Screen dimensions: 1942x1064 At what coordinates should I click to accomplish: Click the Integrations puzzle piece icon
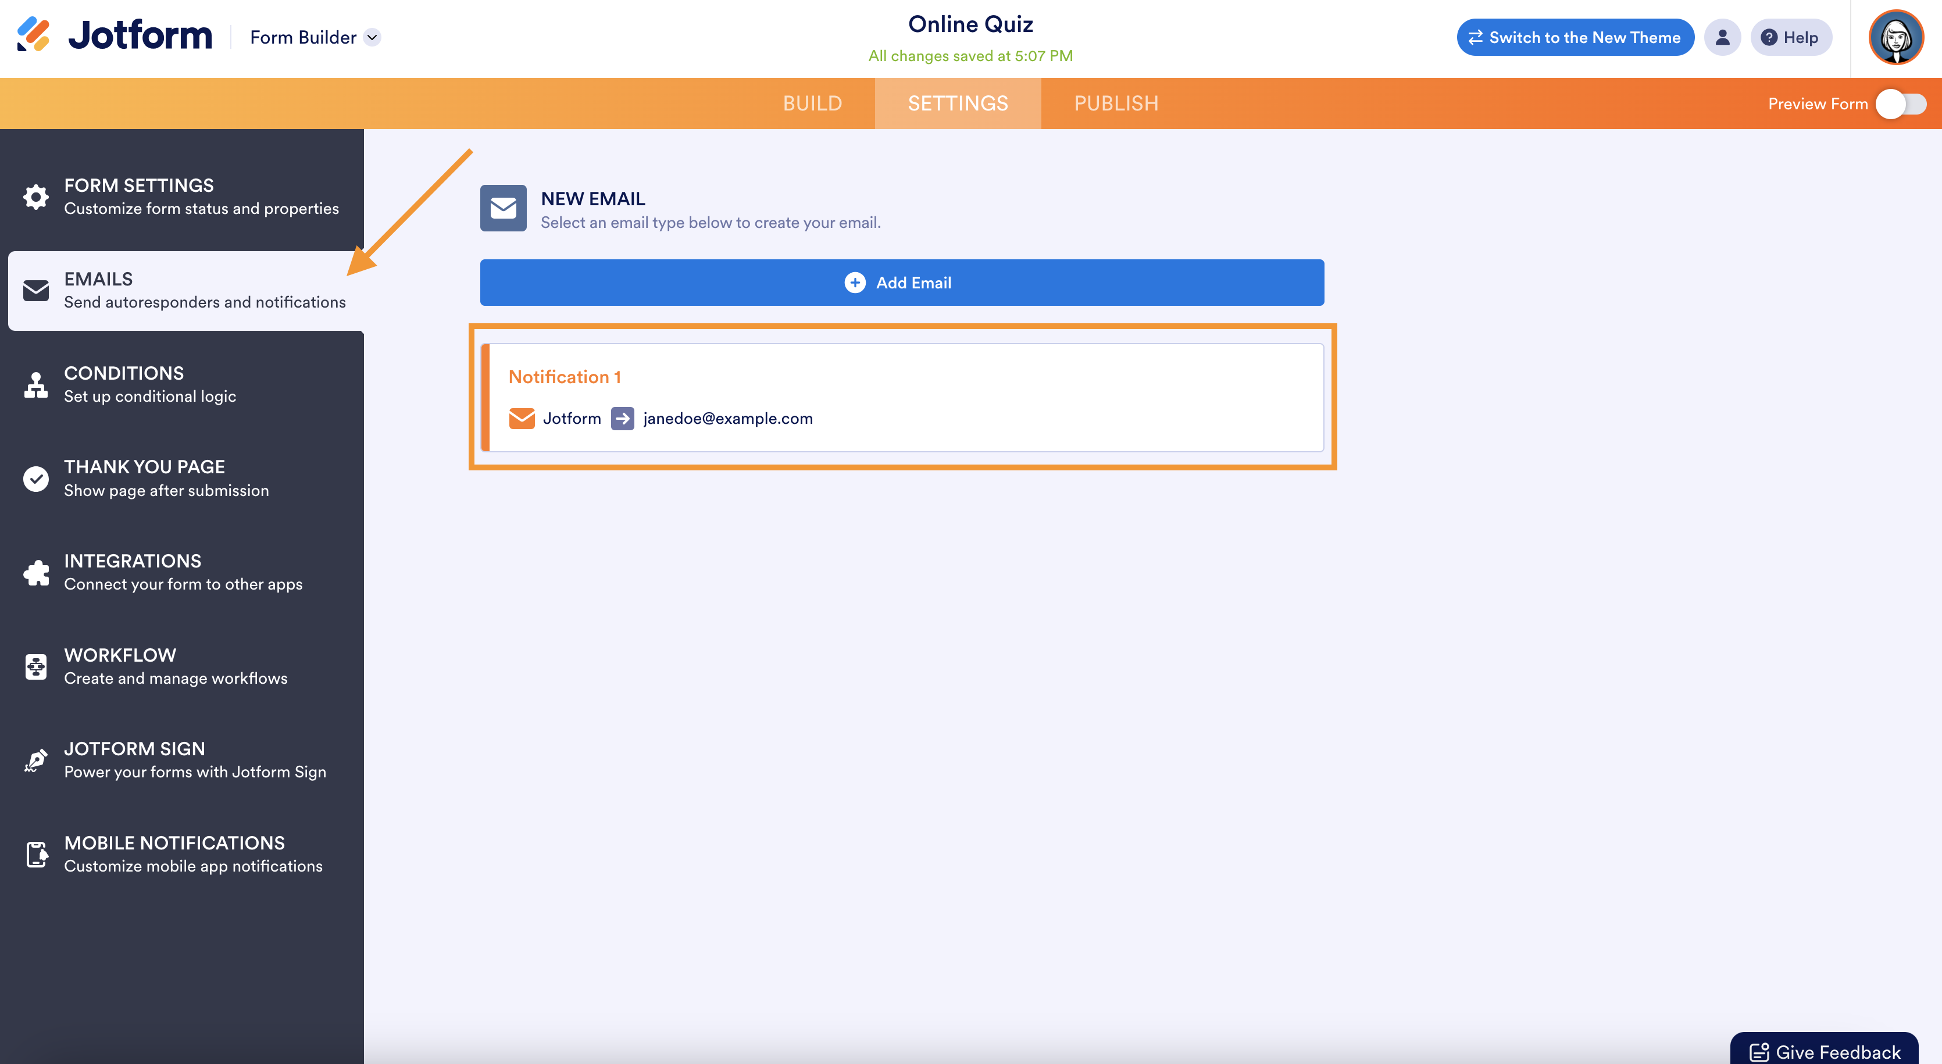[x=35, y=572]
